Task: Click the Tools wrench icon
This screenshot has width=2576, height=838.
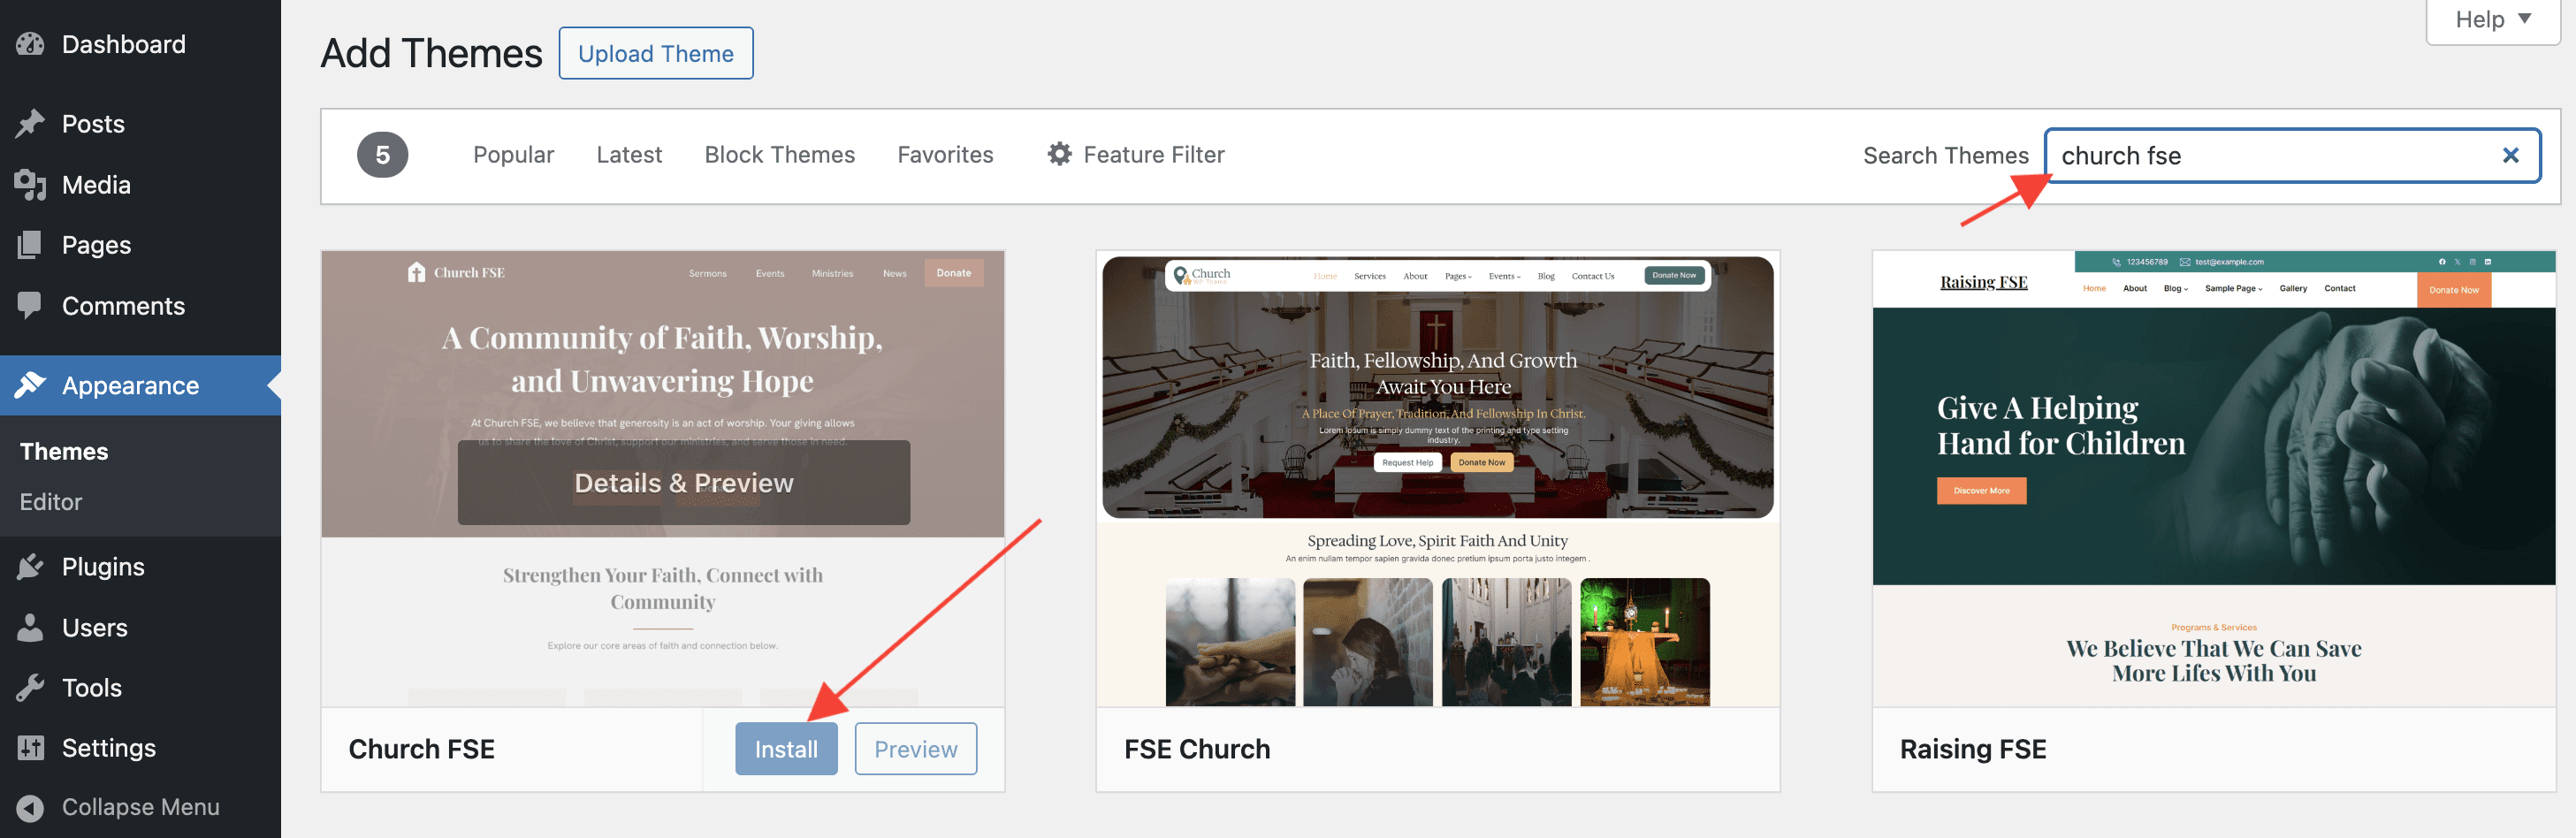Action: (x=30, y=688)
